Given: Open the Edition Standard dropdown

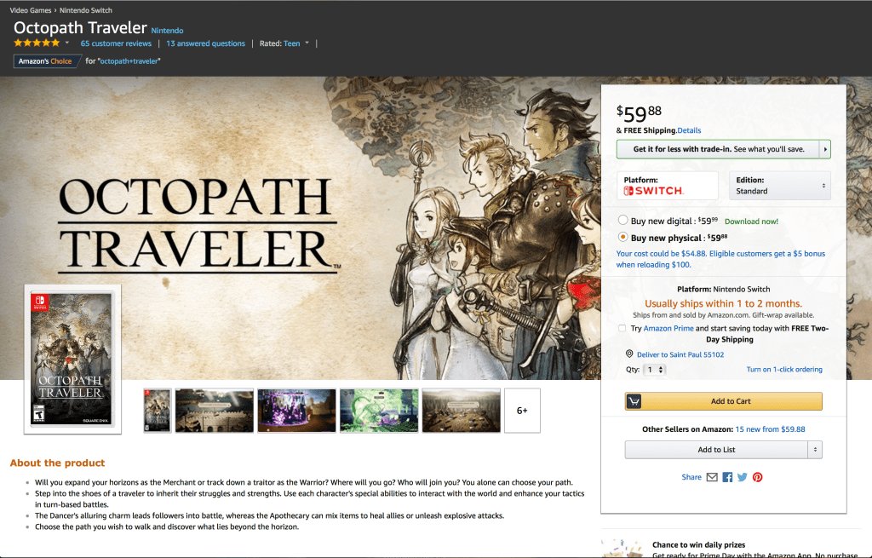Looking at the screenshot, I should (779, 185).
